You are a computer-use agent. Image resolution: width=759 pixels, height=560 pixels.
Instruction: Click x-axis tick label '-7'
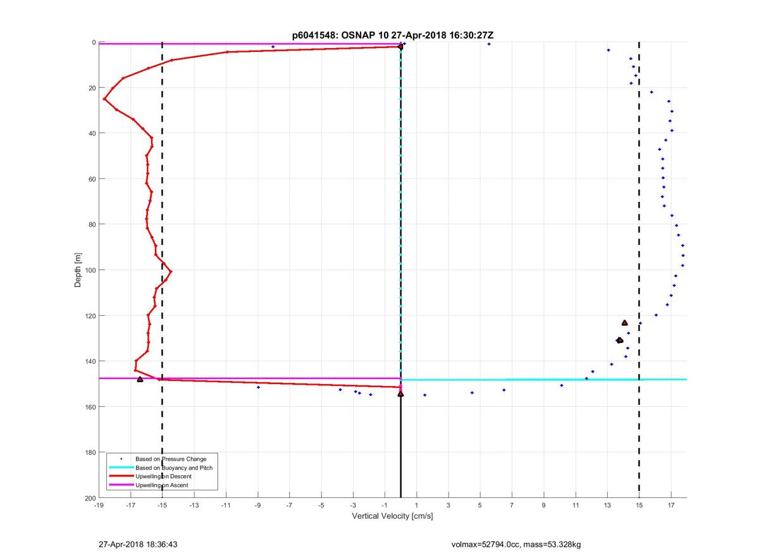pyautogui.click(x=289, y=505)
